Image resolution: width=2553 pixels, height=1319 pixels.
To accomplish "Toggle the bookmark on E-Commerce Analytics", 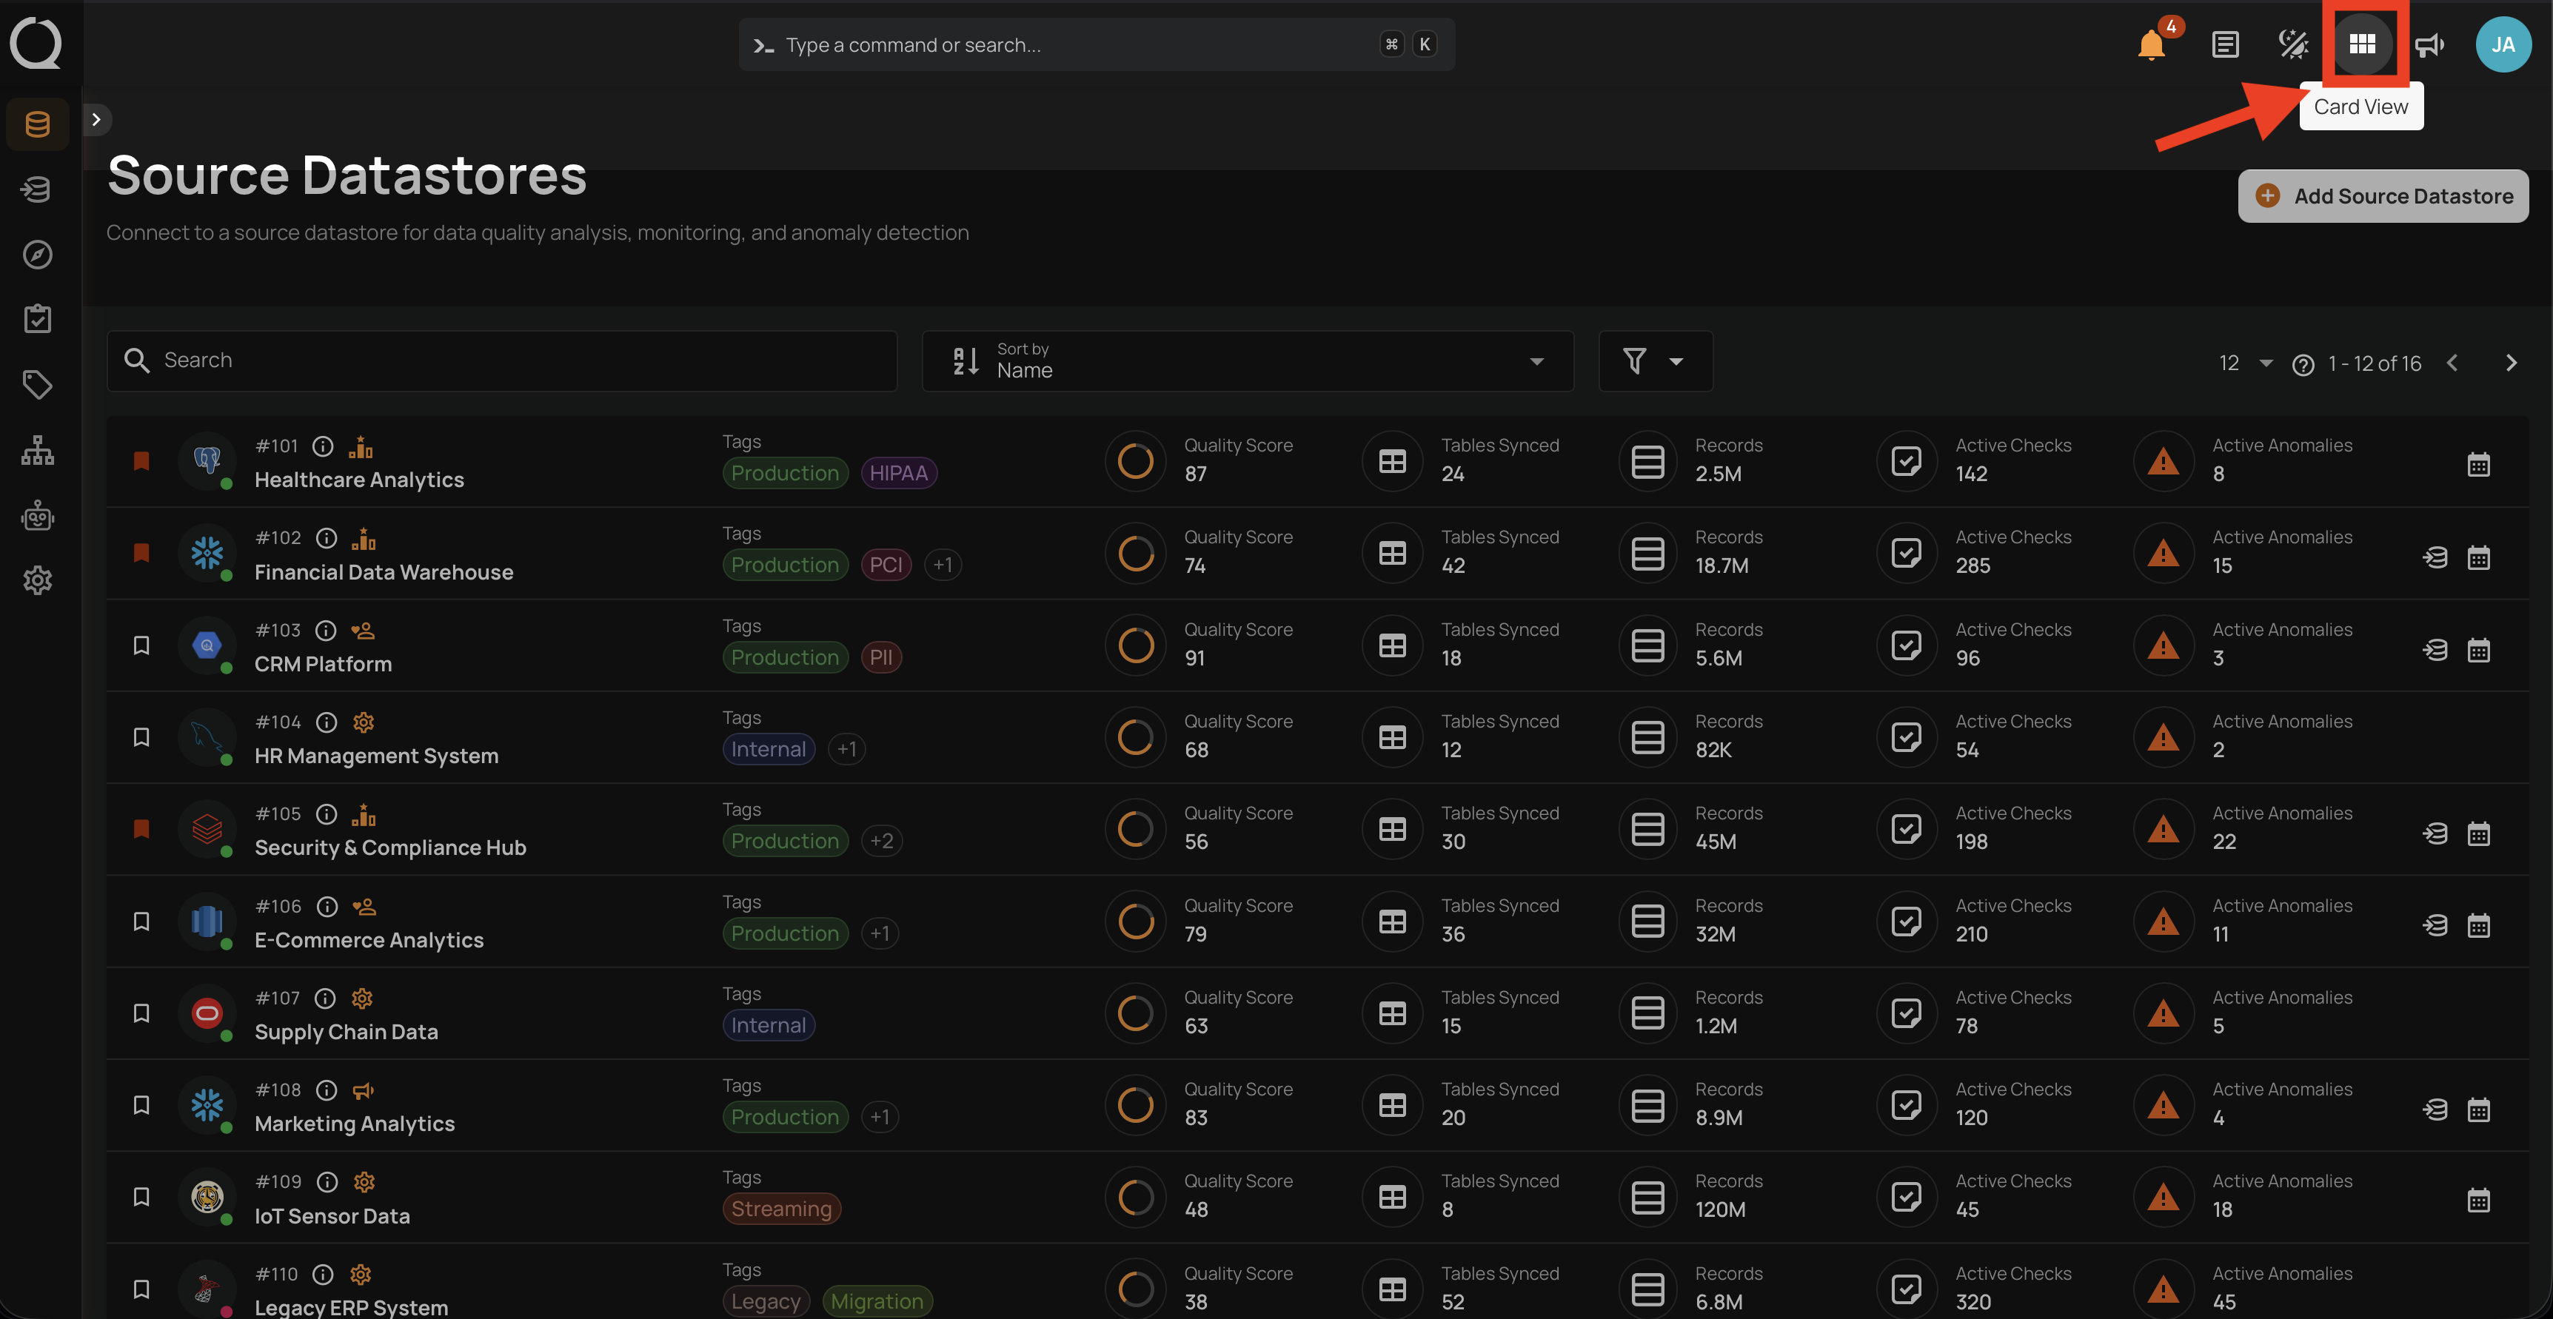I will [141, 922].
